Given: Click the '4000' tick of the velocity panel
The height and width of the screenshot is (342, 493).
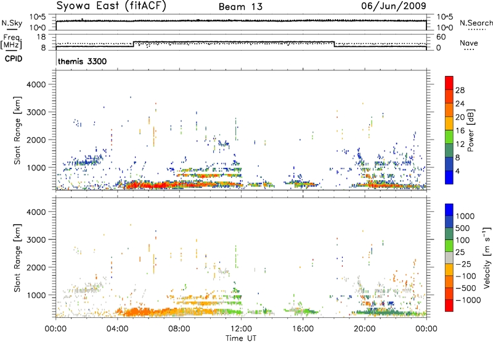Looking at the screenshot, I should click(x=36, y=212).
